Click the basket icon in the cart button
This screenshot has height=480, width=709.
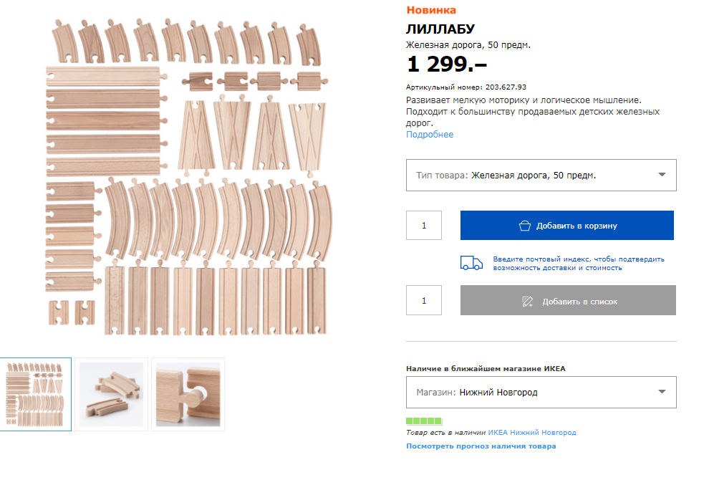tap(525, 226)
